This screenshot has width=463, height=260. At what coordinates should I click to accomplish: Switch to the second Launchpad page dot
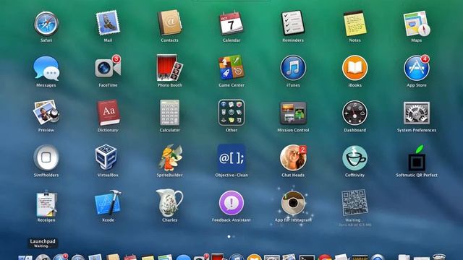pos(234,236)
